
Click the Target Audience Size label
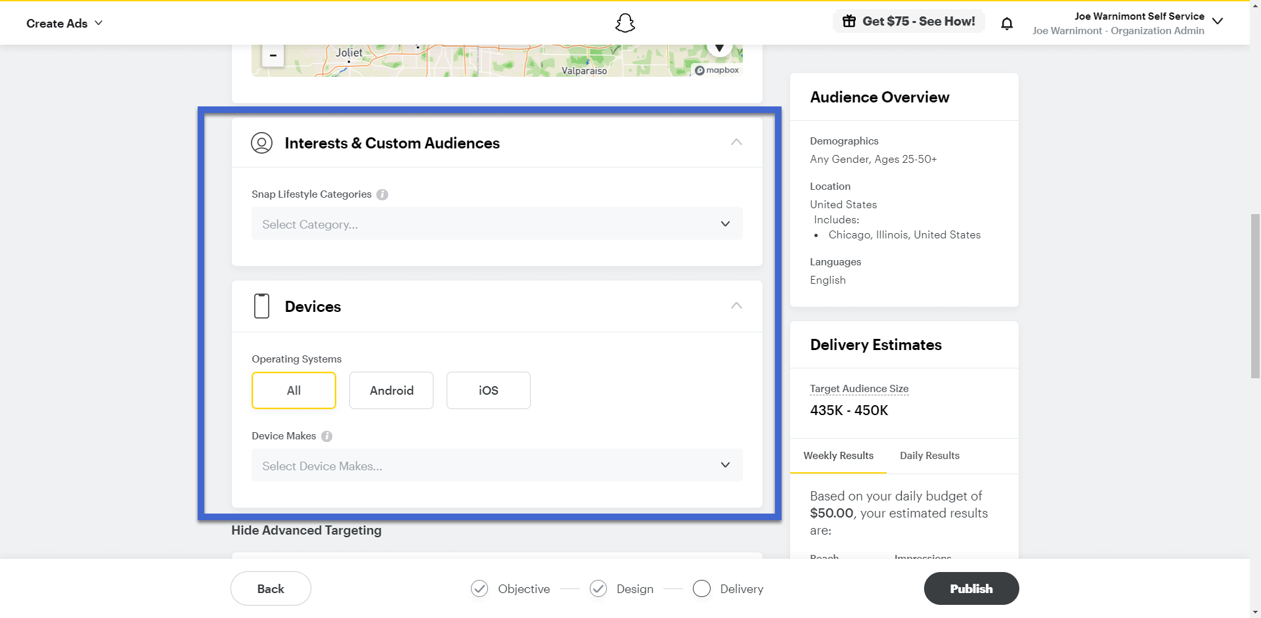click(x=859, y=389)
